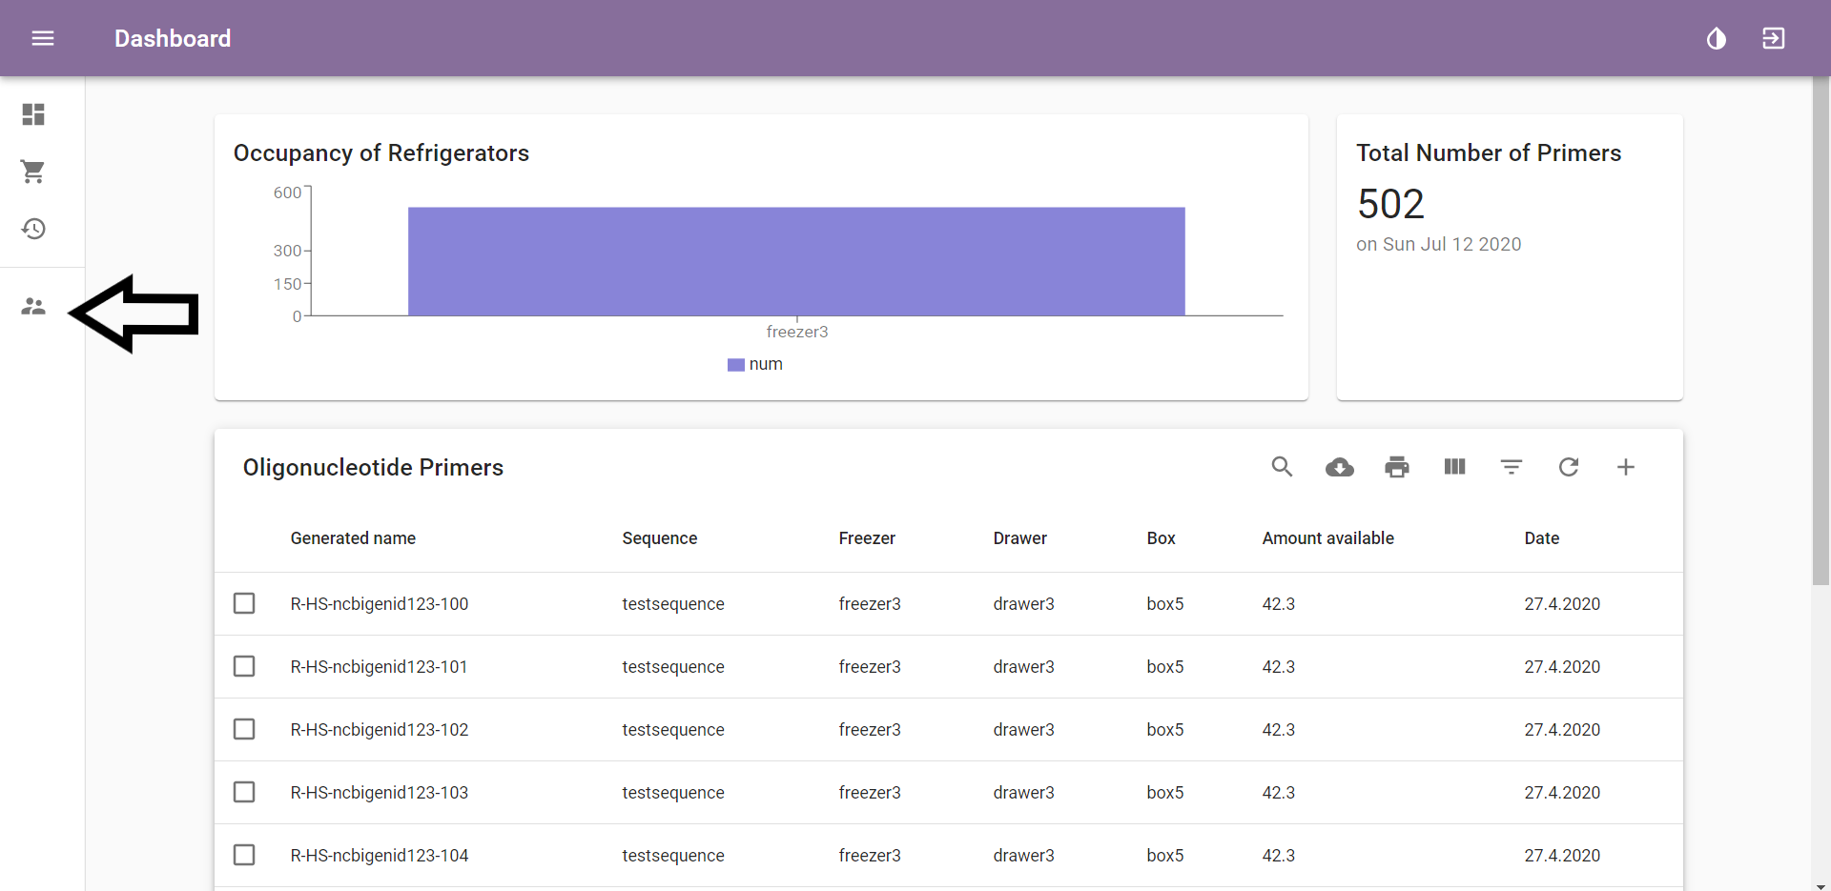Click primer name R-HS-ncbigenid123-103
The image size is (1831, 891).
(x=380, y=792)
